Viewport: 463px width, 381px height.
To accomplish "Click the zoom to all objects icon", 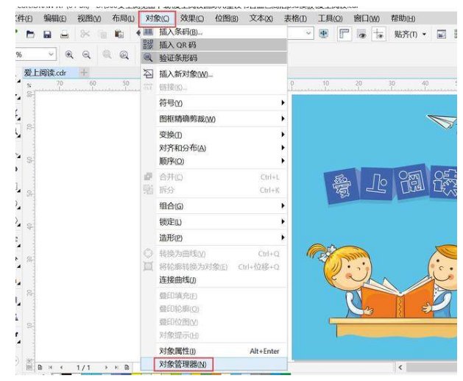I will point(124,55).
